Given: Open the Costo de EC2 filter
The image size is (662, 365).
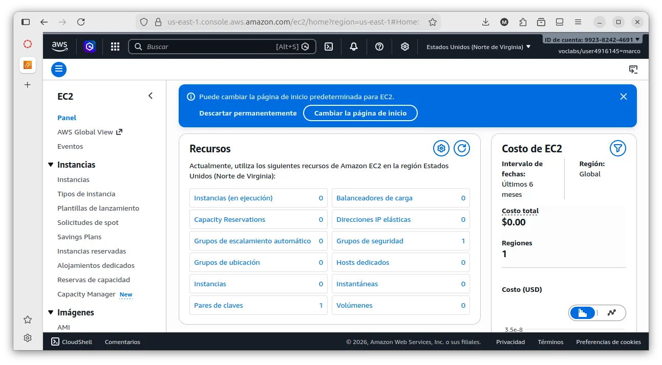Looking at the screenshot, I should tap(618, 148).
